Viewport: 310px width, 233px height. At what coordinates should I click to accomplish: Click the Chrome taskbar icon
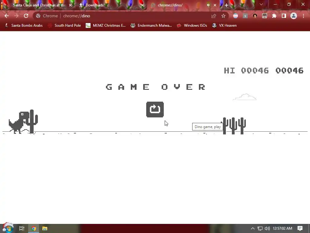(x=34, y=228)
